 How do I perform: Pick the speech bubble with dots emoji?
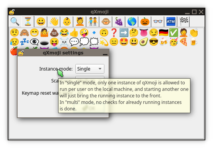74,42
